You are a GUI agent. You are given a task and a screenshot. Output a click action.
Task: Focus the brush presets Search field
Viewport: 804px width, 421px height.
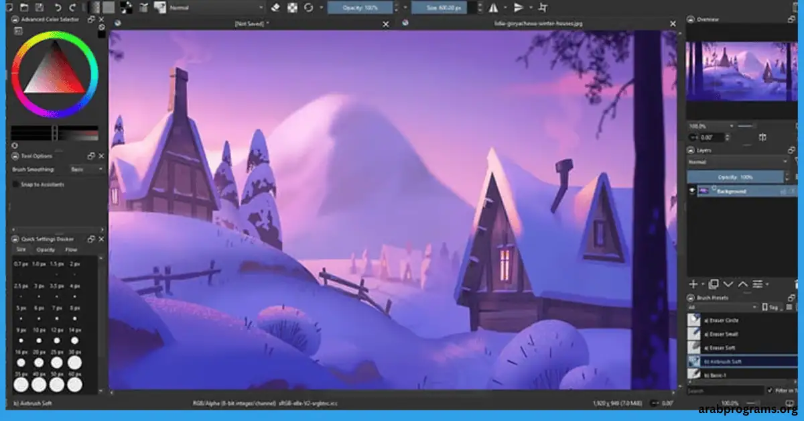coord(726,390)
